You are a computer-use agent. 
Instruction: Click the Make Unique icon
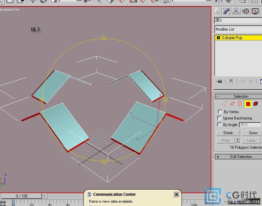243,81
